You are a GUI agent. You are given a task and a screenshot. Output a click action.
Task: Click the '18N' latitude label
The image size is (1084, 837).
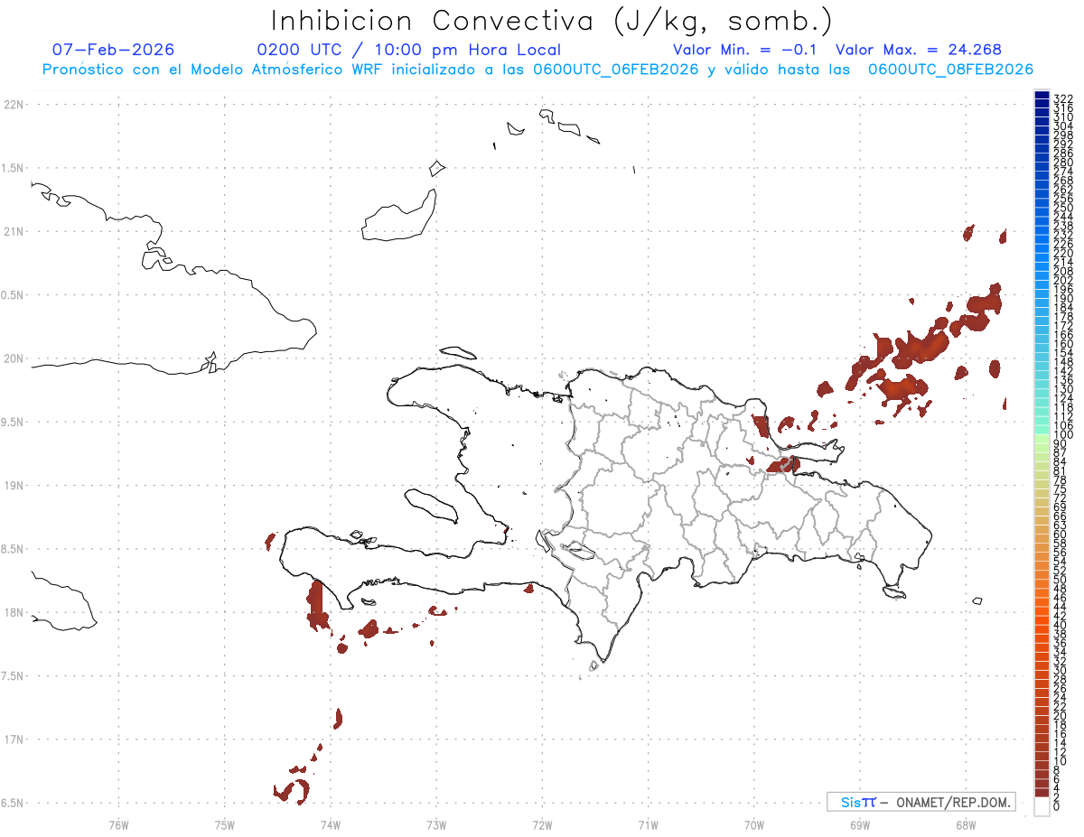pos(14,612)
